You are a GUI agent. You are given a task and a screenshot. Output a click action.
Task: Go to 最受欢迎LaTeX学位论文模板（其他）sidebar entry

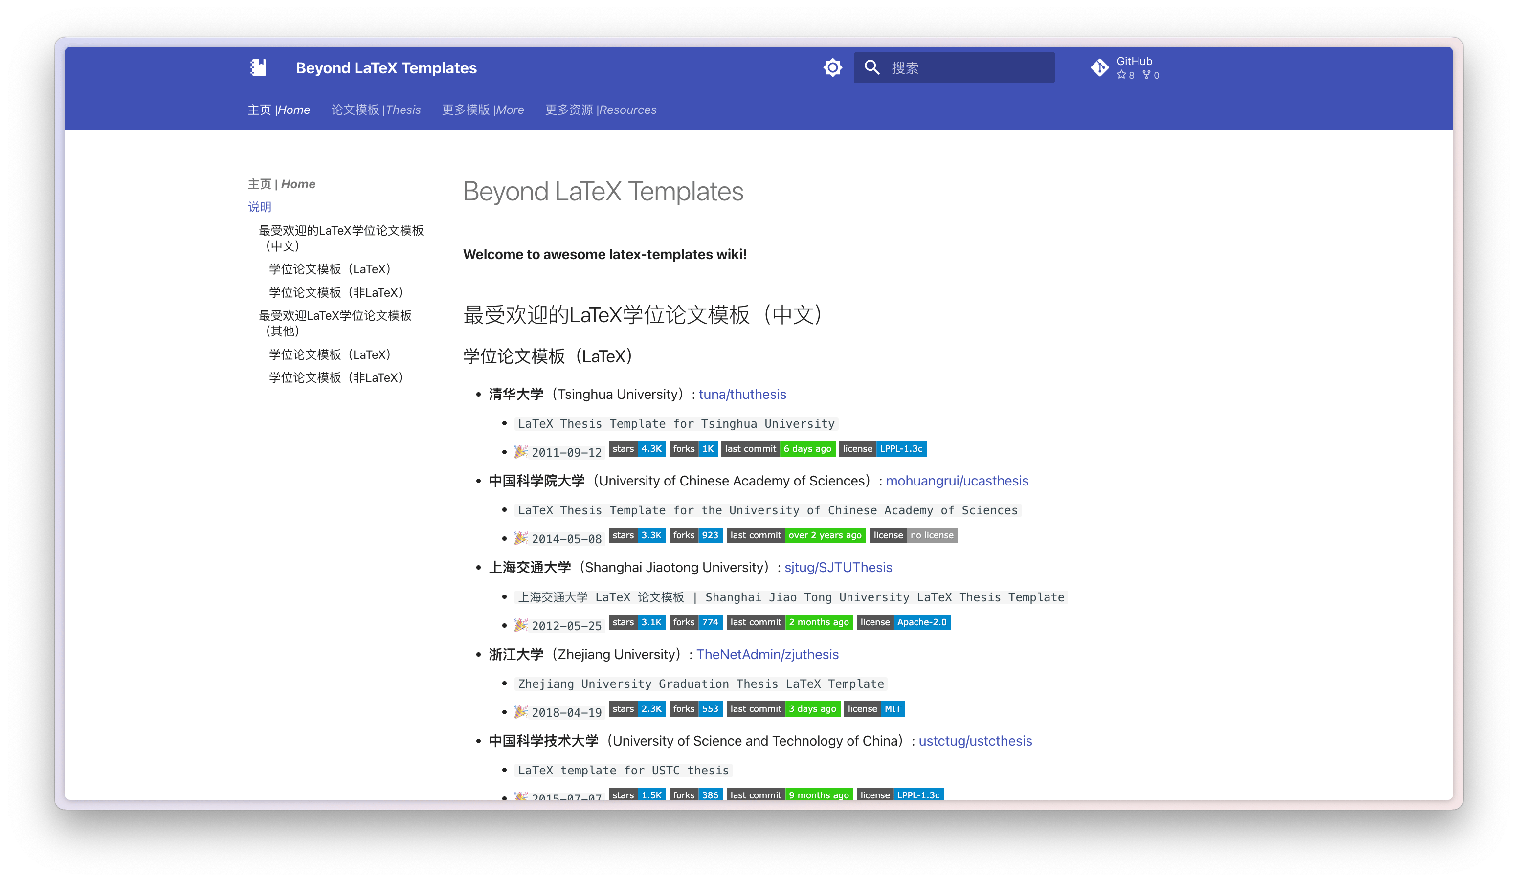(335, 323)
